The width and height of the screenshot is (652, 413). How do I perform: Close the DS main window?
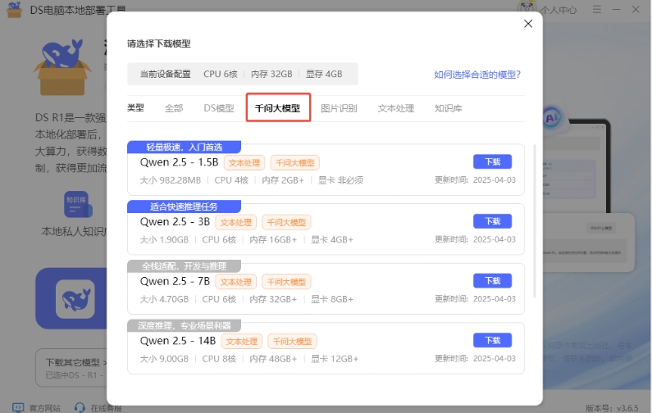[636, 9]
